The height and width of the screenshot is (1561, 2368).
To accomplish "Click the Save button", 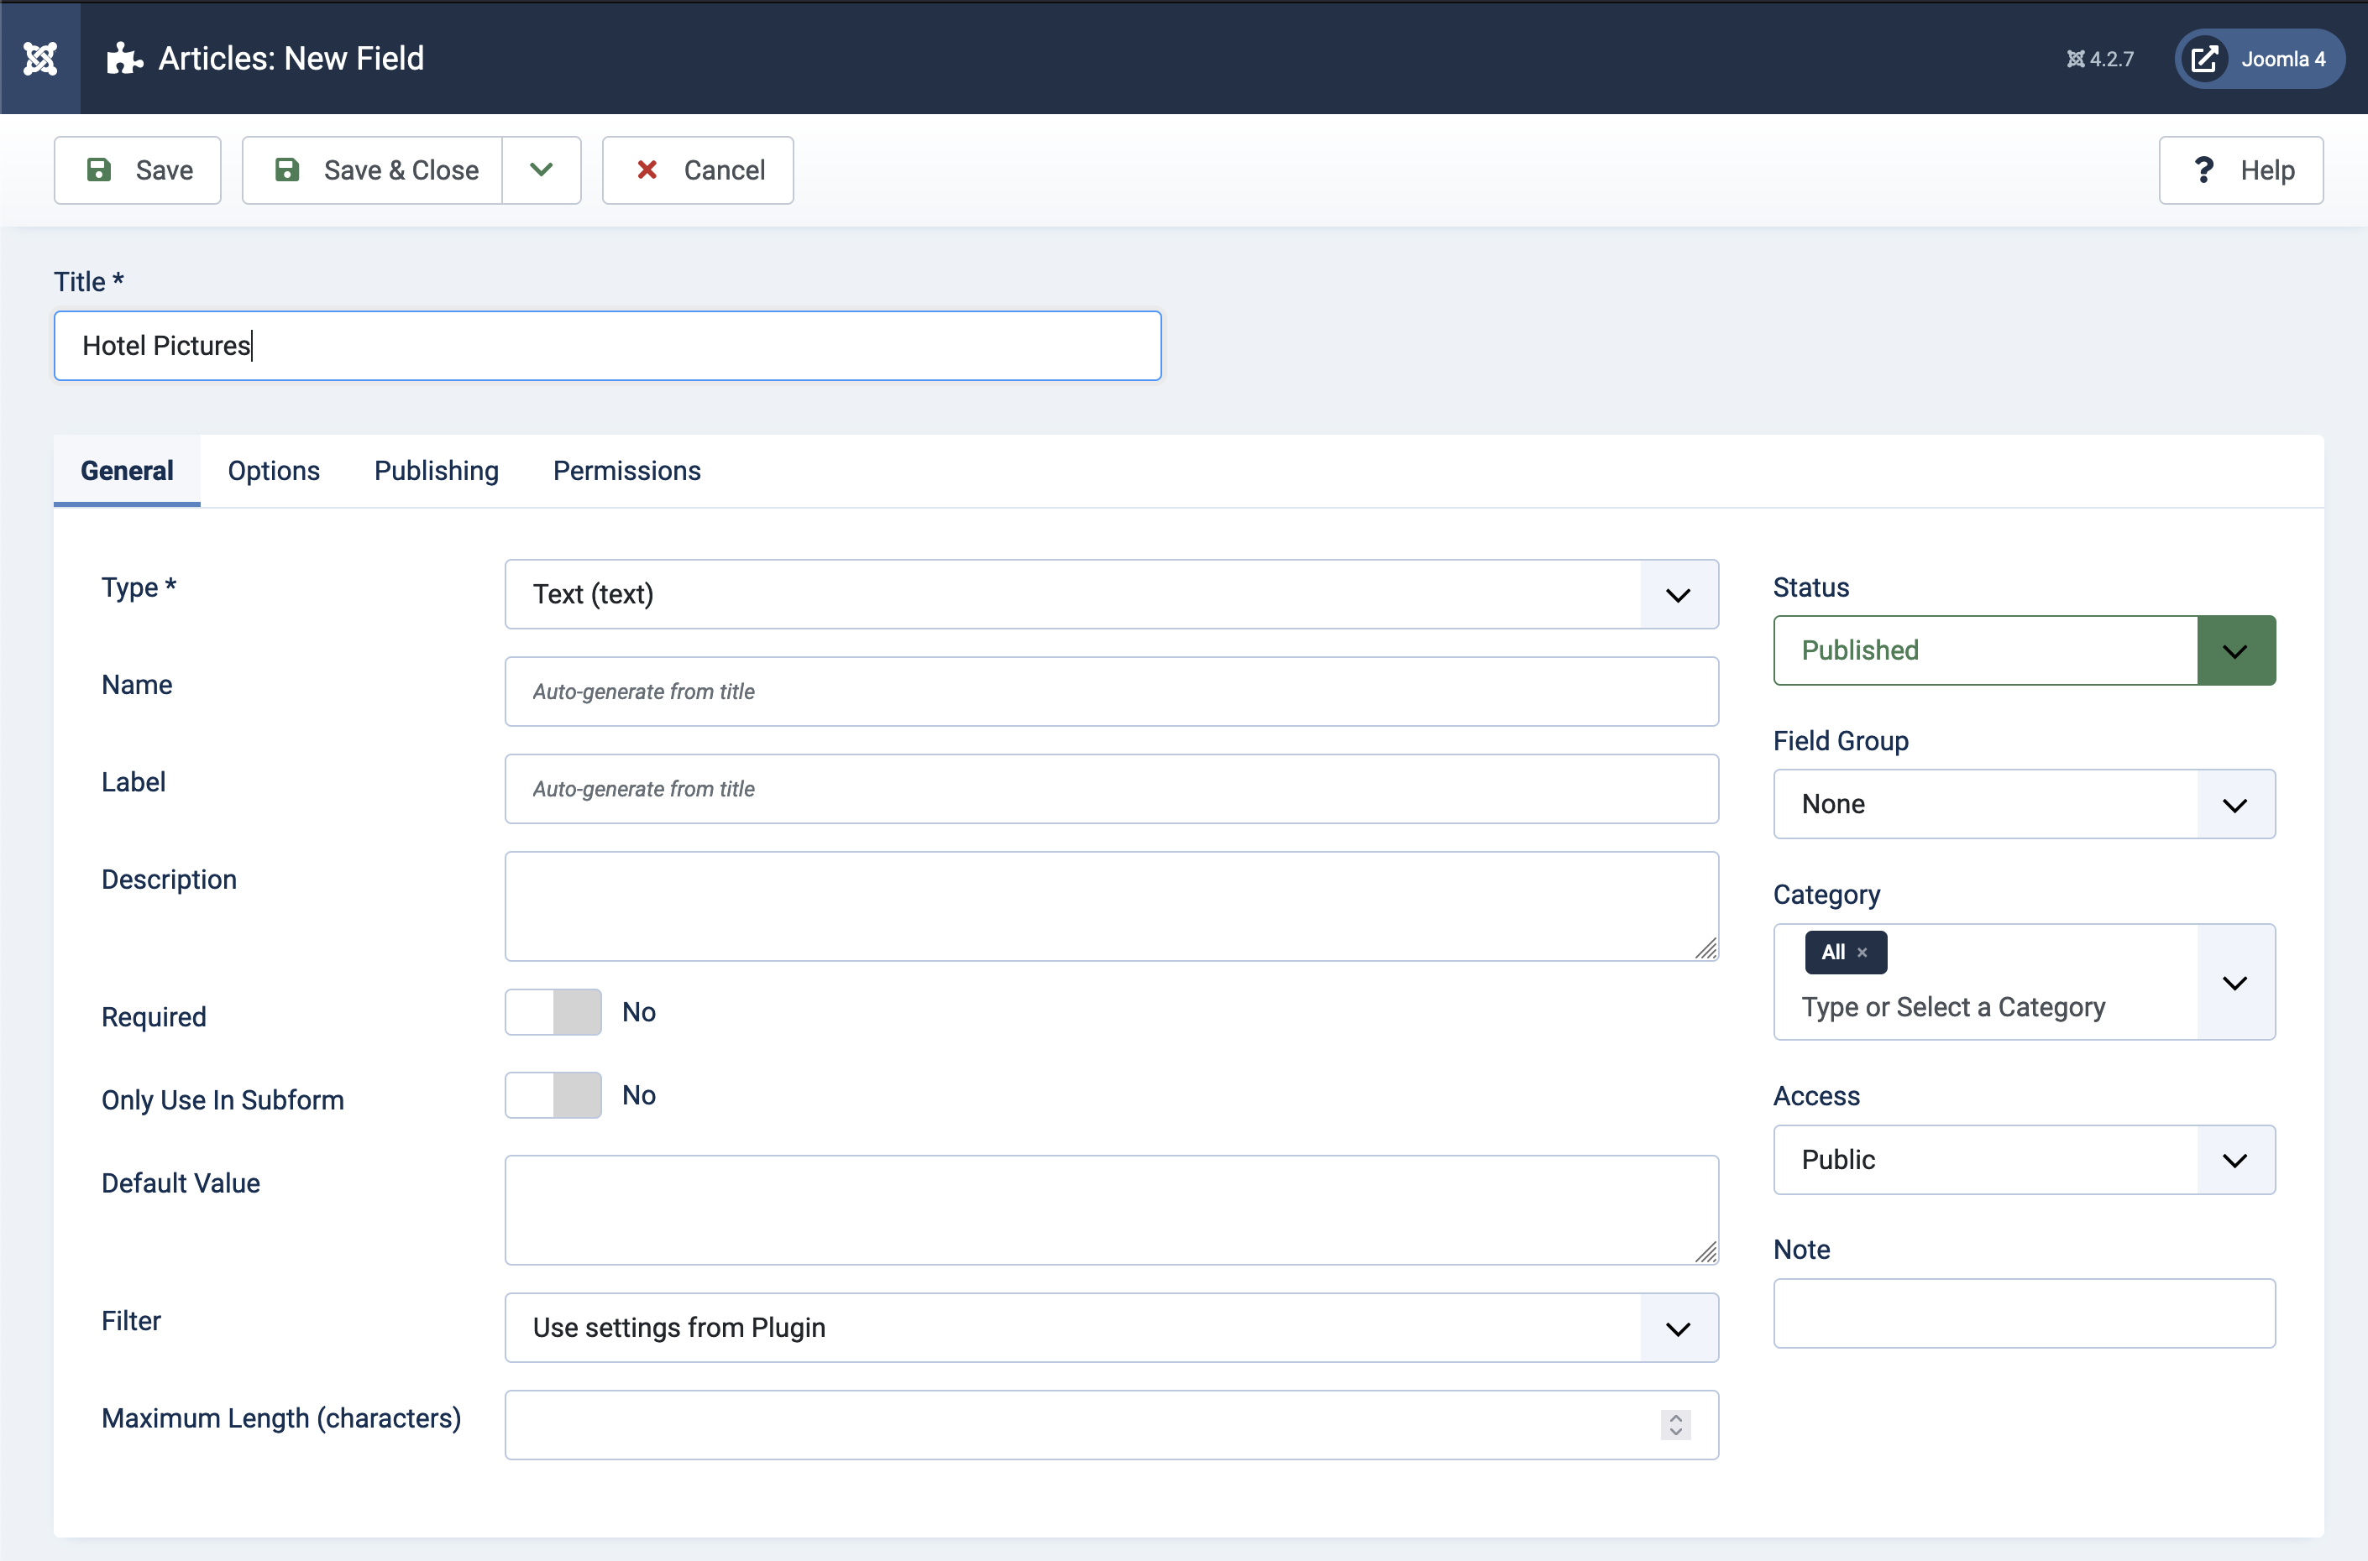I will point(138,170).
